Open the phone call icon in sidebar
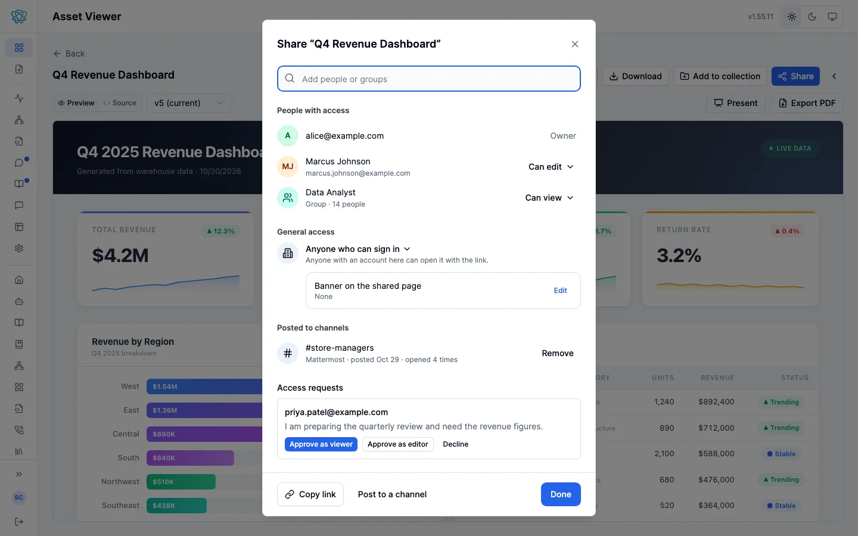This screenshot has height=536, width=858. coord(19,430)
